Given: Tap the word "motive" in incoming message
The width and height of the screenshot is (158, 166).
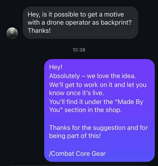Looking at the screenshot, I should (114, 14).
